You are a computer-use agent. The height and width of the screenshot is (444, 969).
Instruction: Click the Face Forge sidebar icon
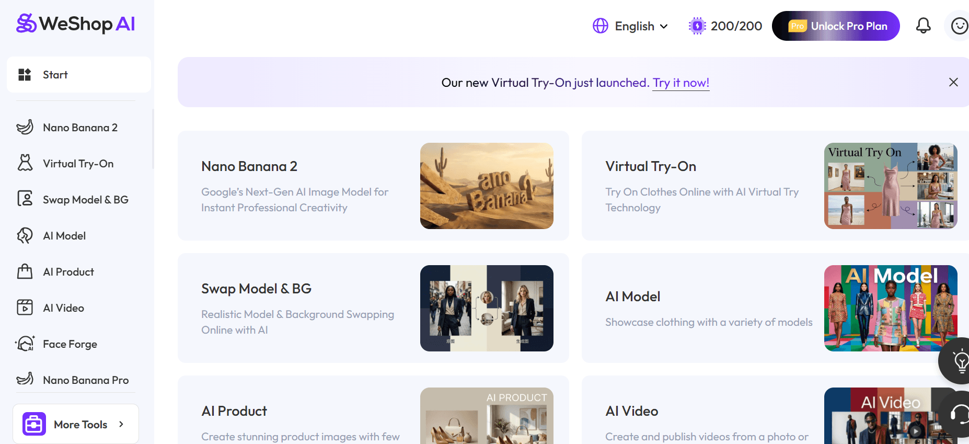(25, 344)
